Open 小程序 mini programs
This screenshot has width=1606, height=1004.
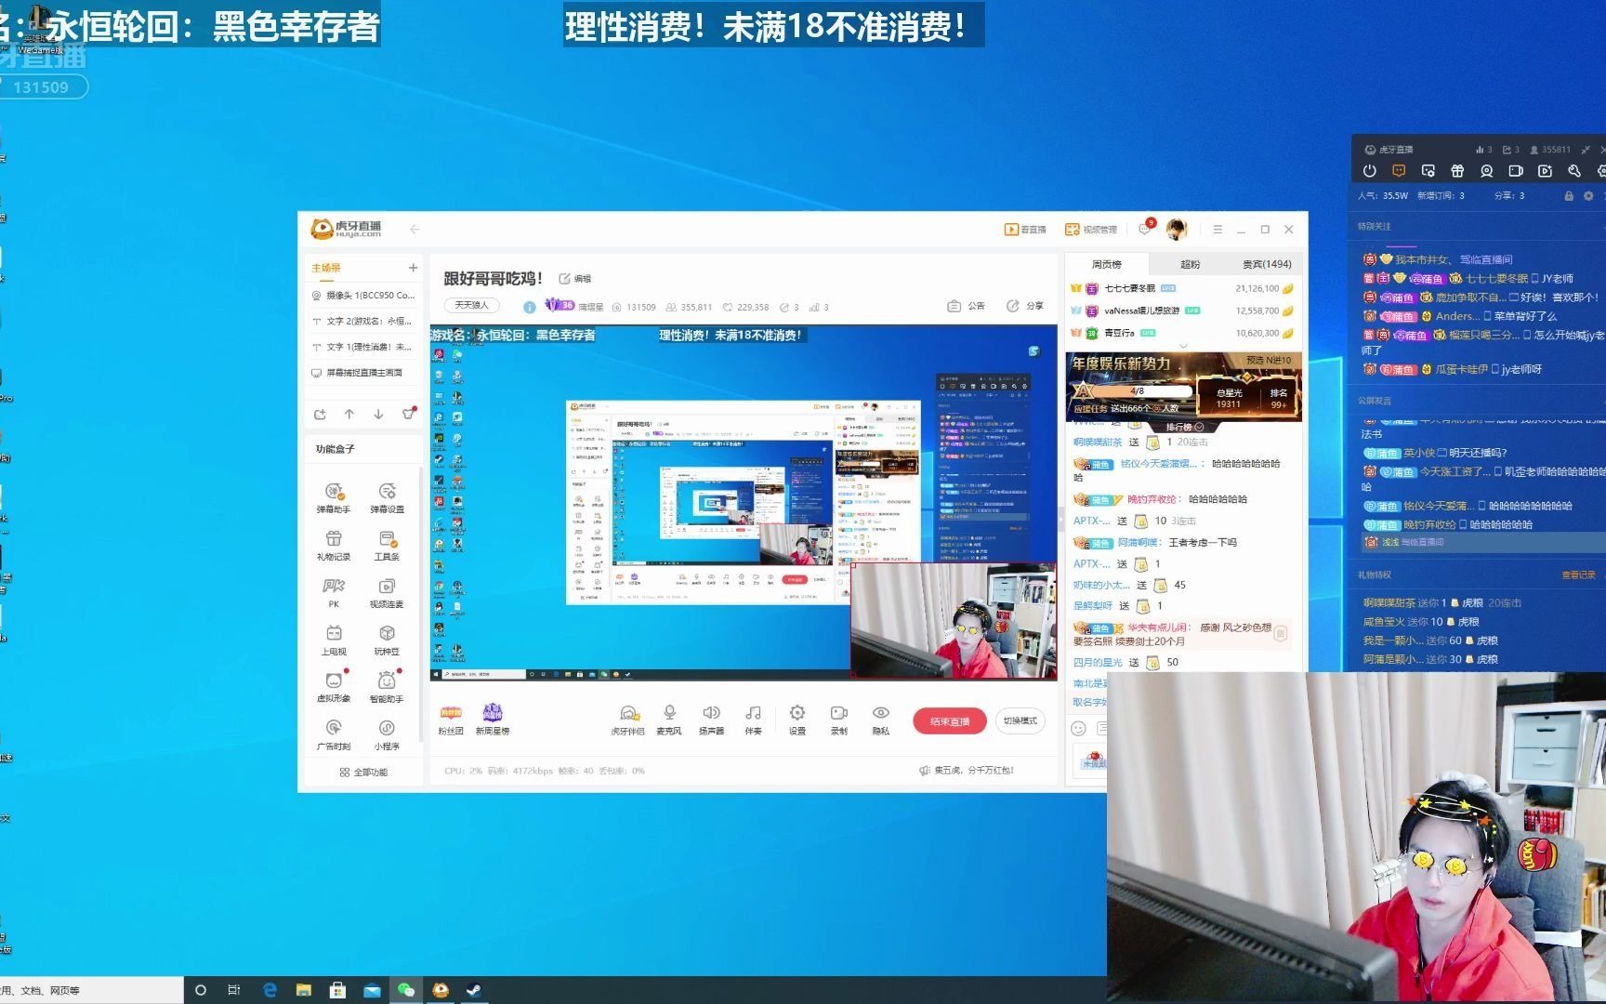click(x=387, y=735)
